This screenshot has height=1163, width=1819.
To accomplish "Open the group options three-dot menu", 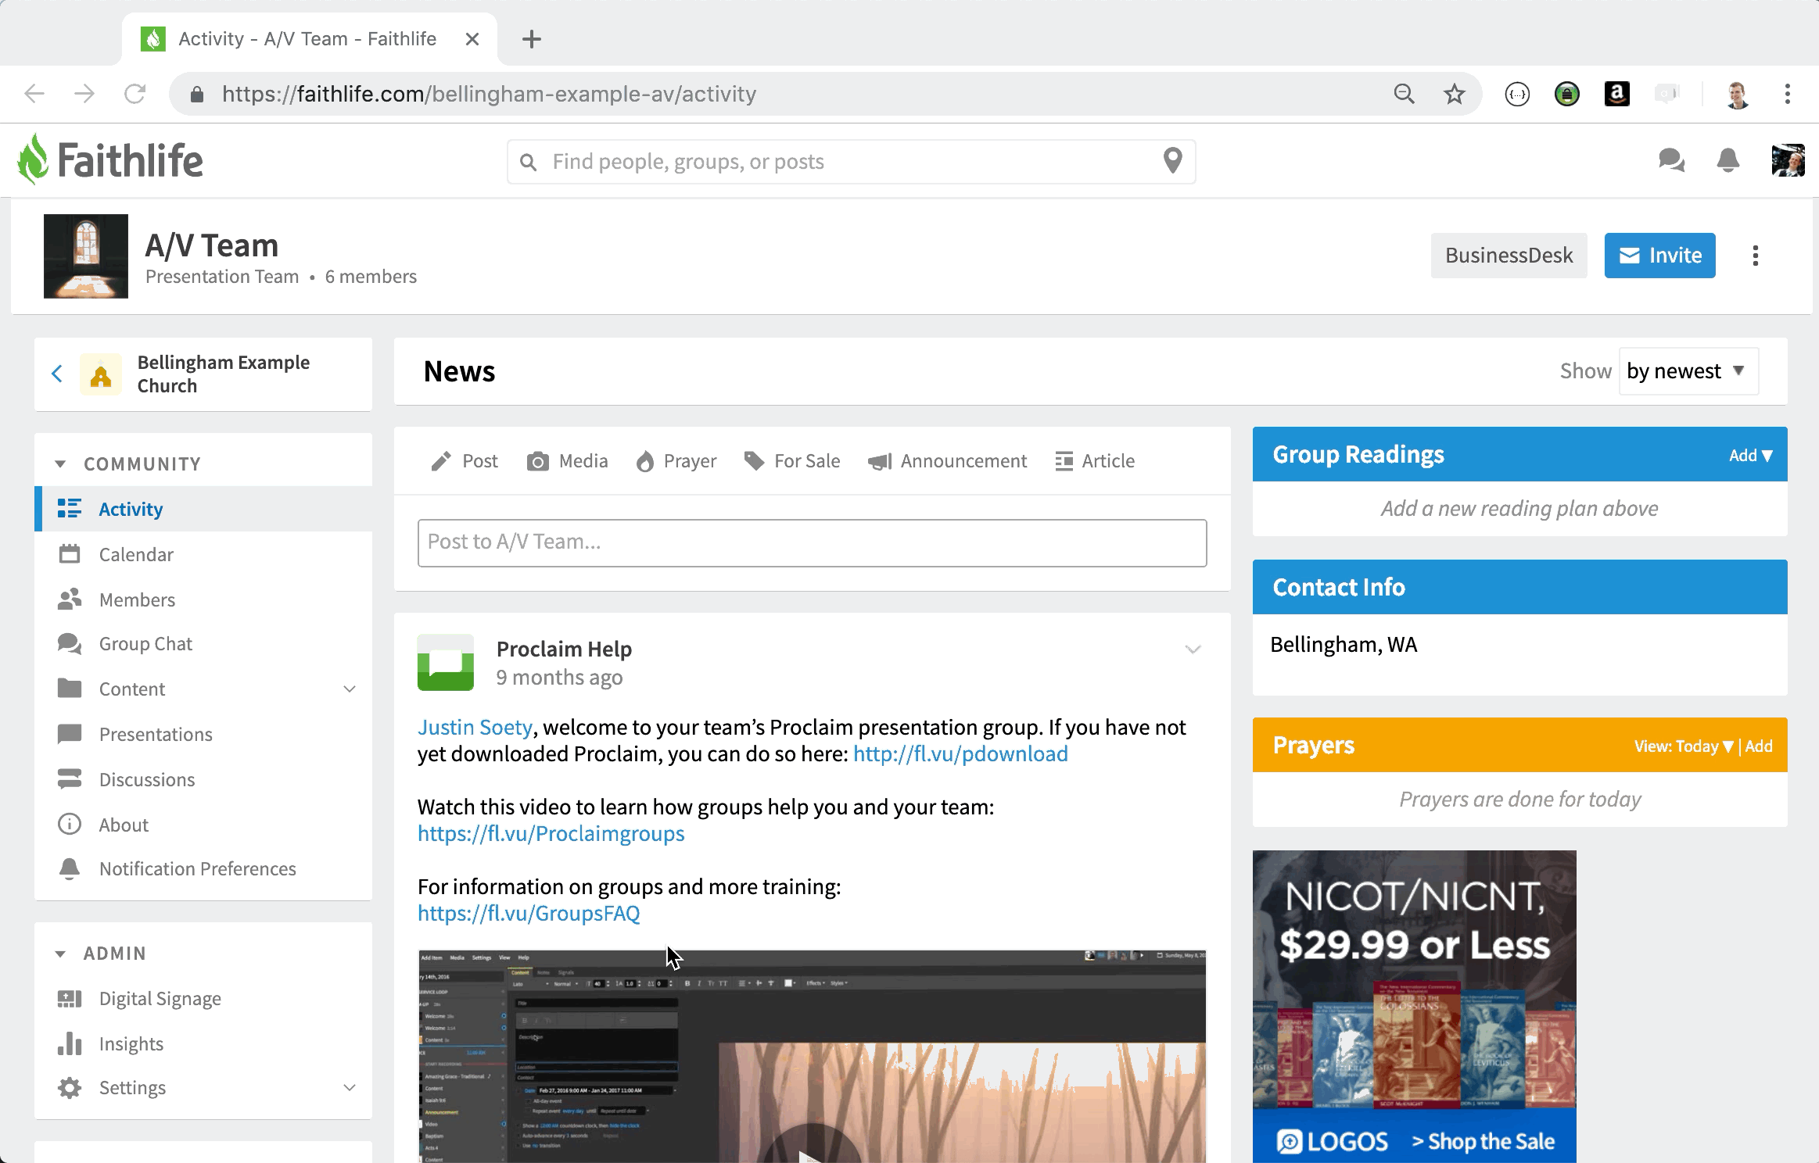I will tap(1756, 256).
